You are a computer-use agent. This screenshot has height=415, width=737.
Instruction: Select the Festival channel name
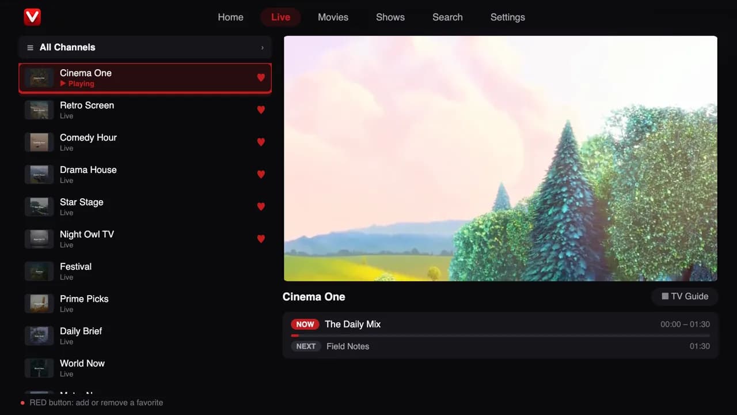tap(75, 267)
